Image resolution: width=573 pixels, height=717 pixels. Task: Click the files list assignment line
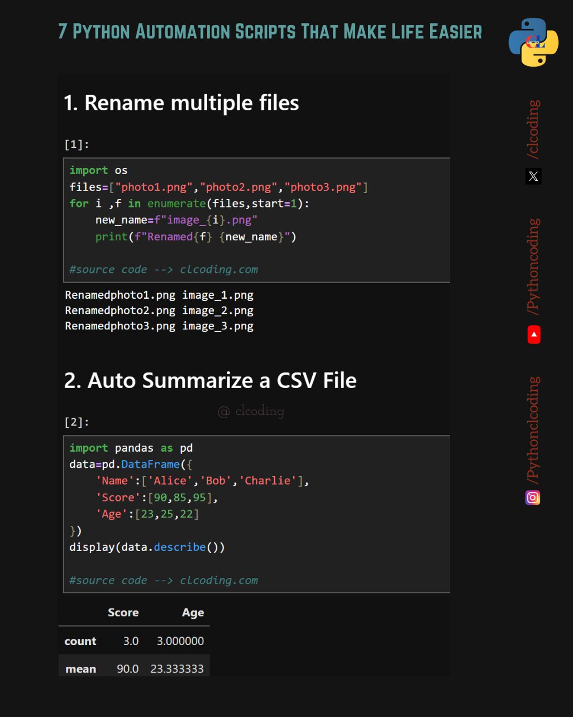pyautogui.click(x=219, y=187)
